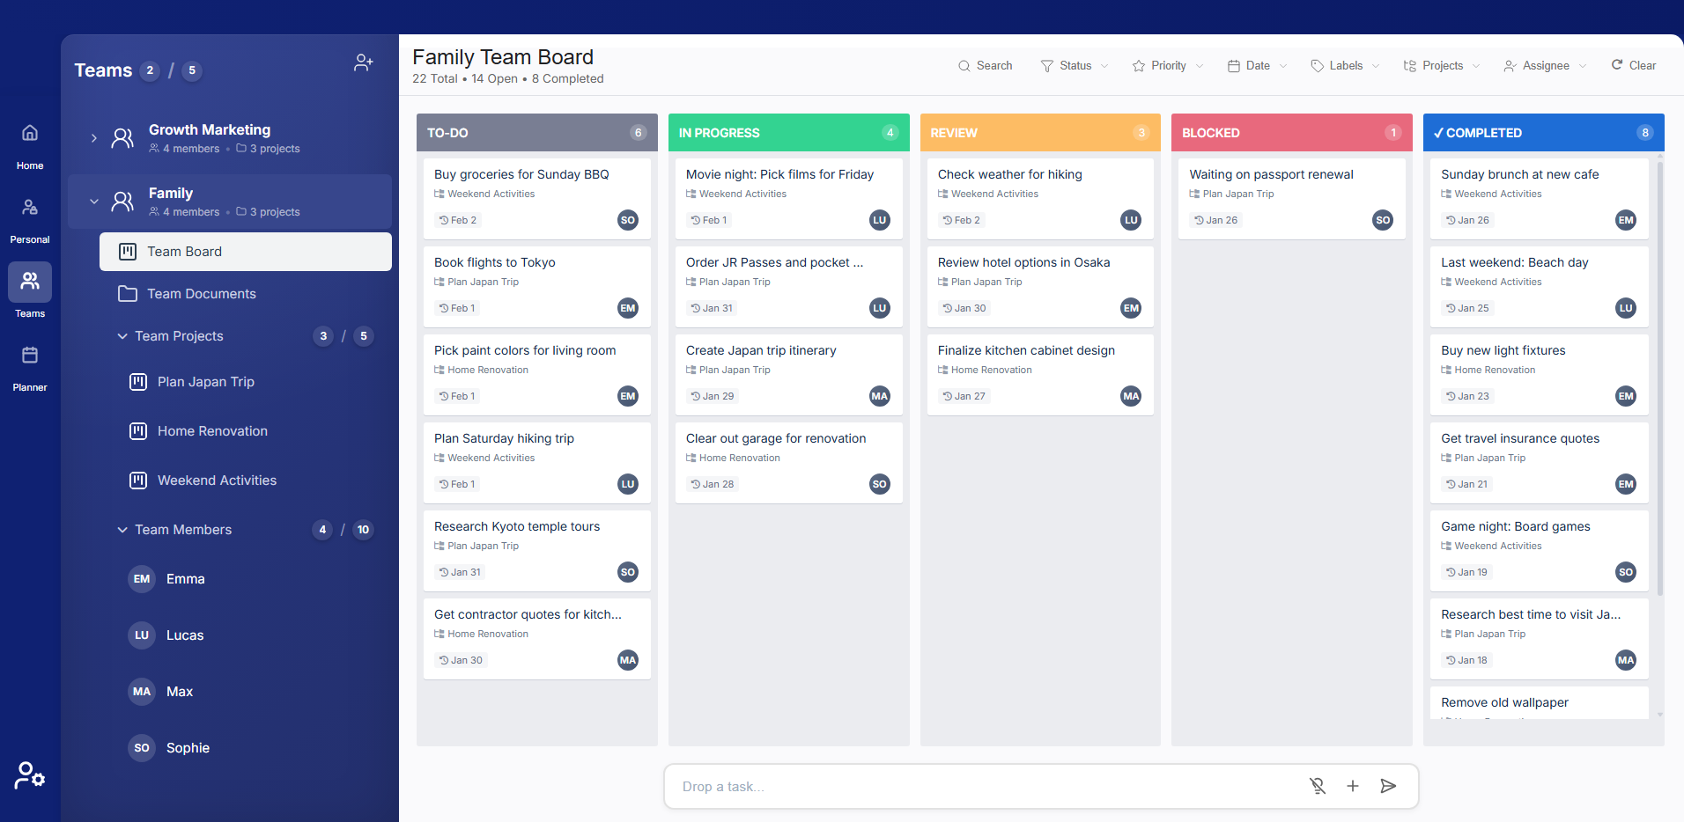Open the Personal workspace from the sidebar
Viewport: 1684px width, 822px height.
[29, 214]
